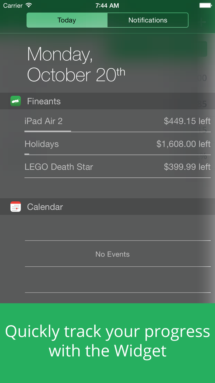Switch to the Notifications tab

coord(148,20)
